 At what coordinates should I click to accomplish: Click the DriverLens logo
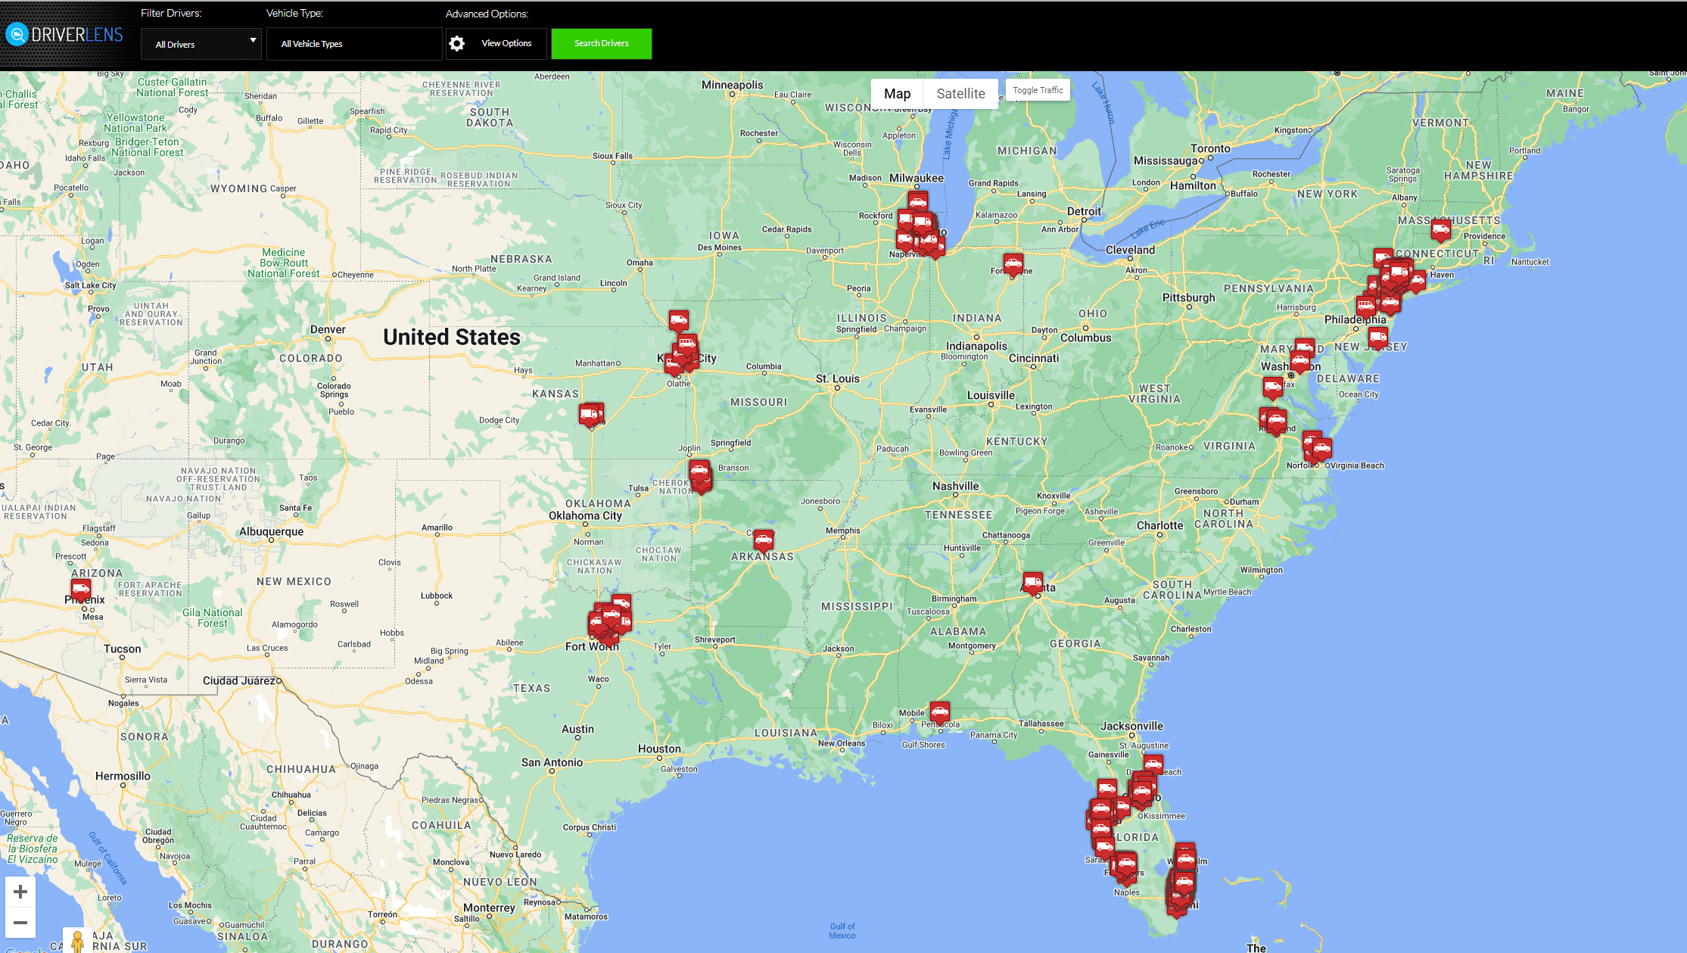click(64, 34)
